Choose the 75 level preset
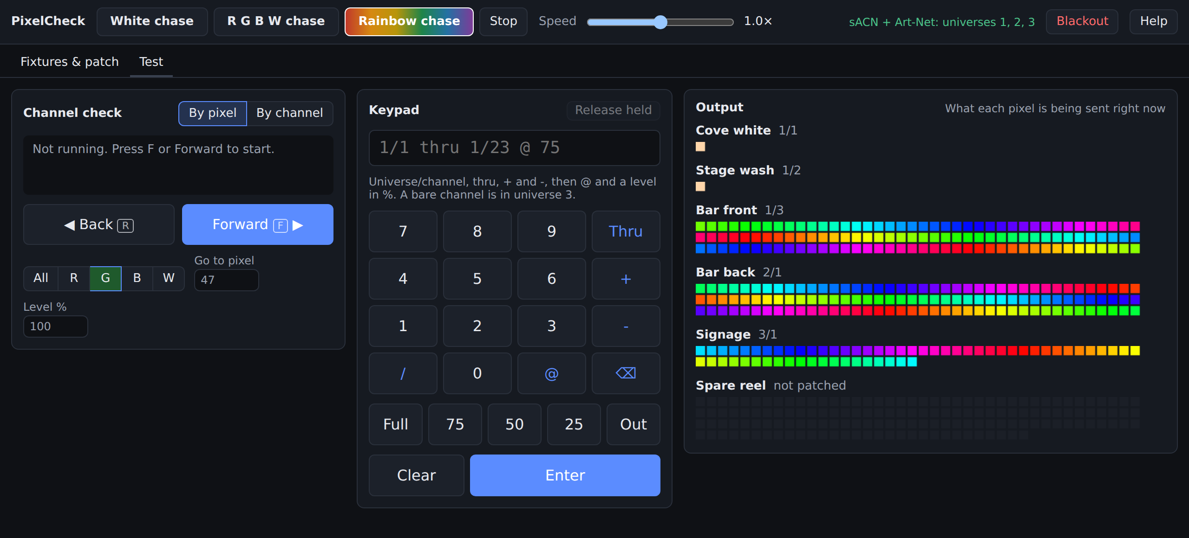The image size is (1189, 538). (x=455, y=424)
